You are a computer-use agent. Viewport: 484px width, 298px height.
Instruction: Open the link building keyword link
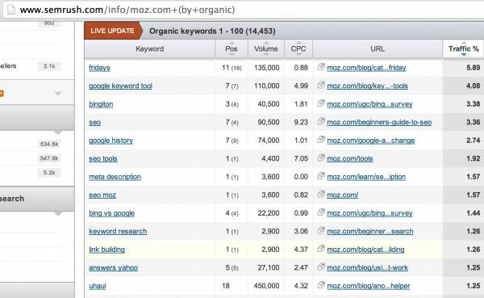point(106,250)
